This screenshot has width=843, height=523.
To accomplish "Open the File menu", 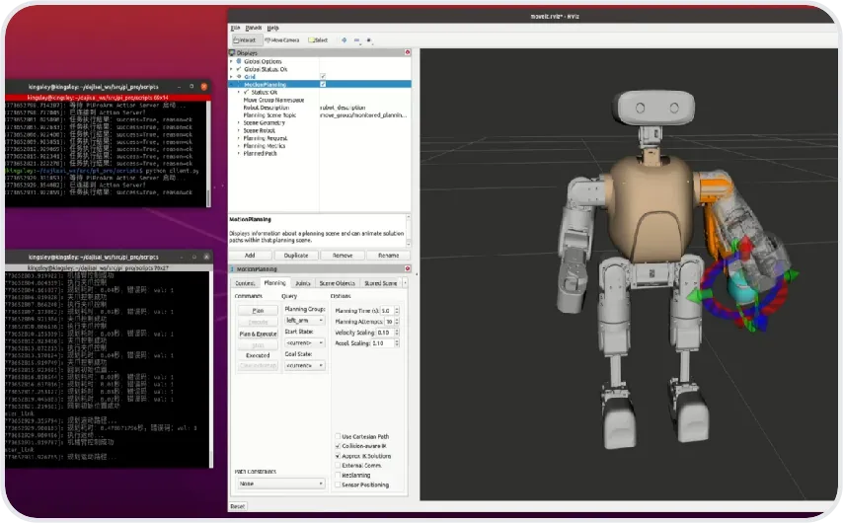I will [x=235, y=28].
